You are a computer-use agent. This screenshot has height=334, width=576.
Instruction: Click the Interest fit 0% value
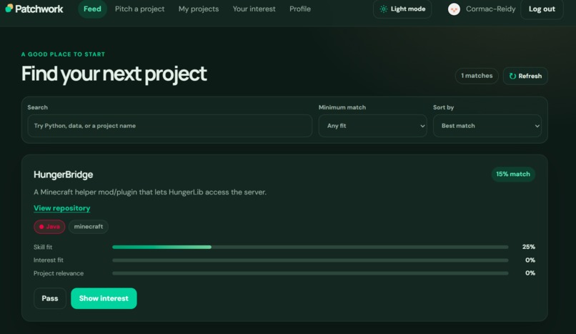point(530,260)
